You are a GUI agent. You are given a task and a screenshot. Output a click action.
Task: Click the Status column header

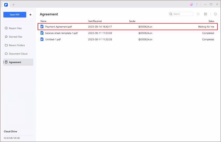(x=211, y=21)
